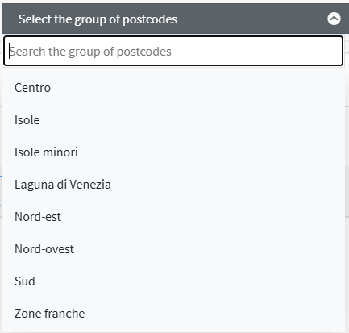Select Laguna di Venezia

[x=173, y=185]
